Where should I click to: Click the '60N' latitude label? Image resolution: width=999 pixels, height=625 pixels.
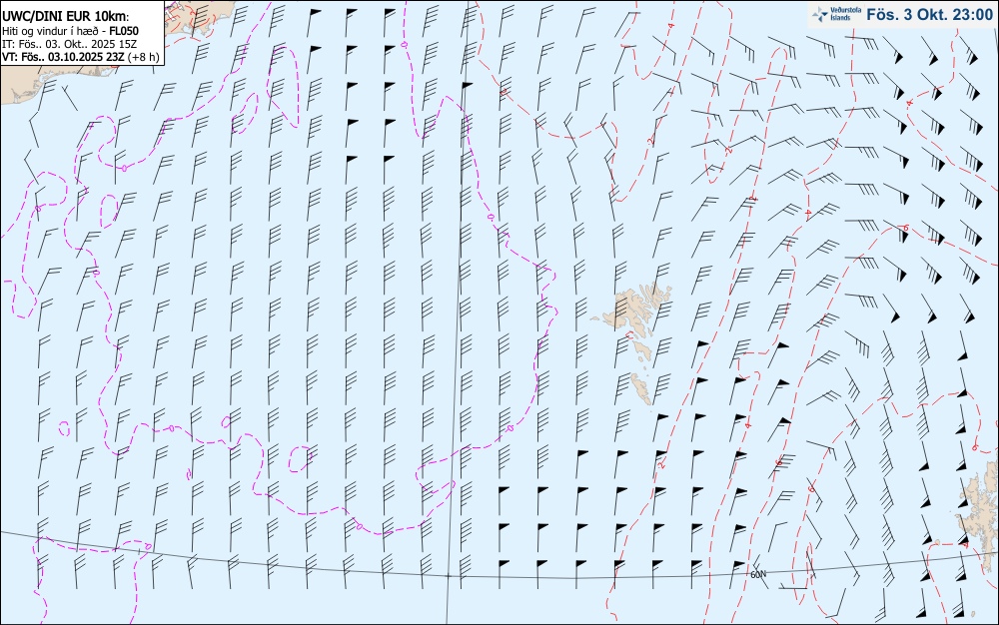pyautogui.click(x=758, y=575)
